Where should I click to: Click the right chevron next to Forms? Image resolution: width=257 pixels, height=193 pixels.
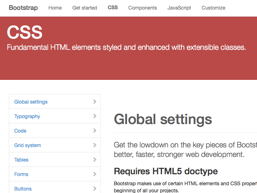point(95,174)
